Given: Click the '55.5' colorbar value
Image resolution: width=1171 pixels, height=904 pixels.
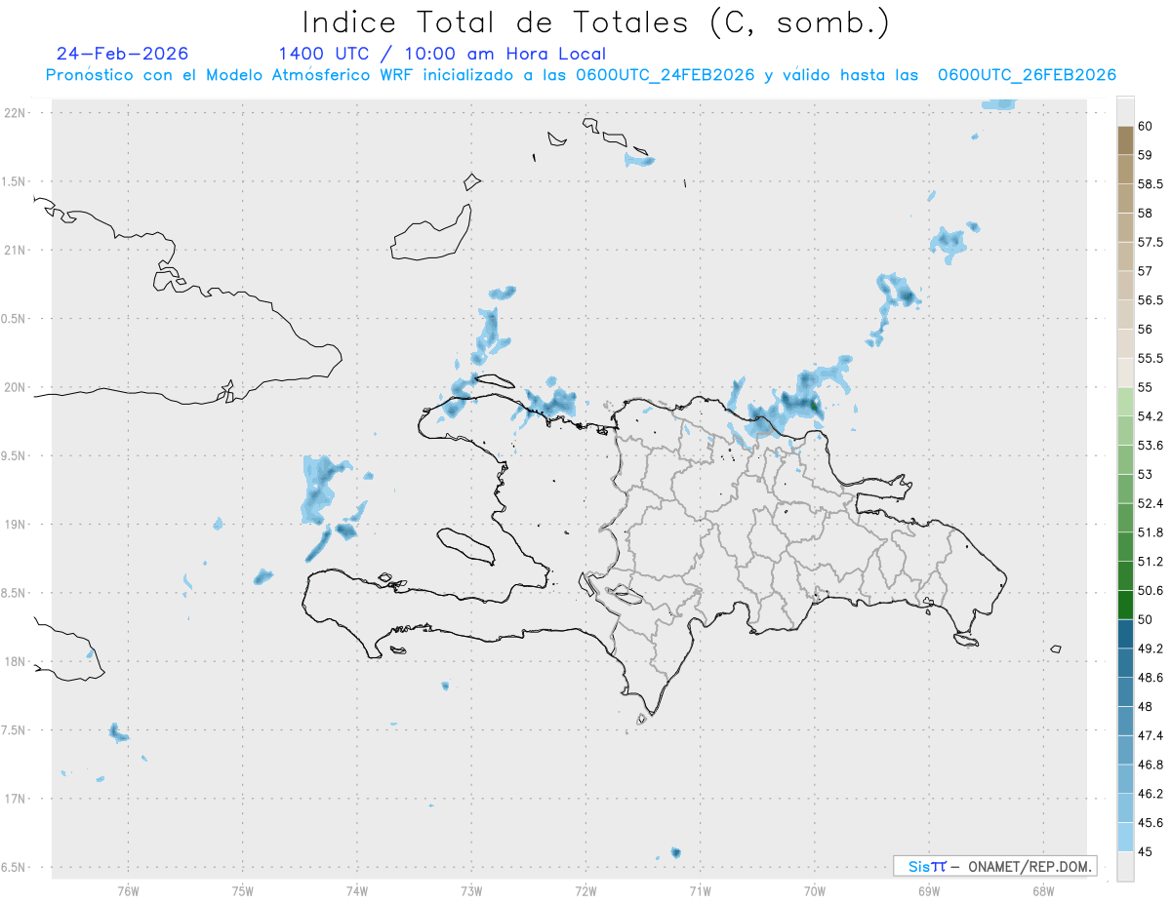Looking at the screenshot, I should pyautogui.click(x=1151, y=359).
